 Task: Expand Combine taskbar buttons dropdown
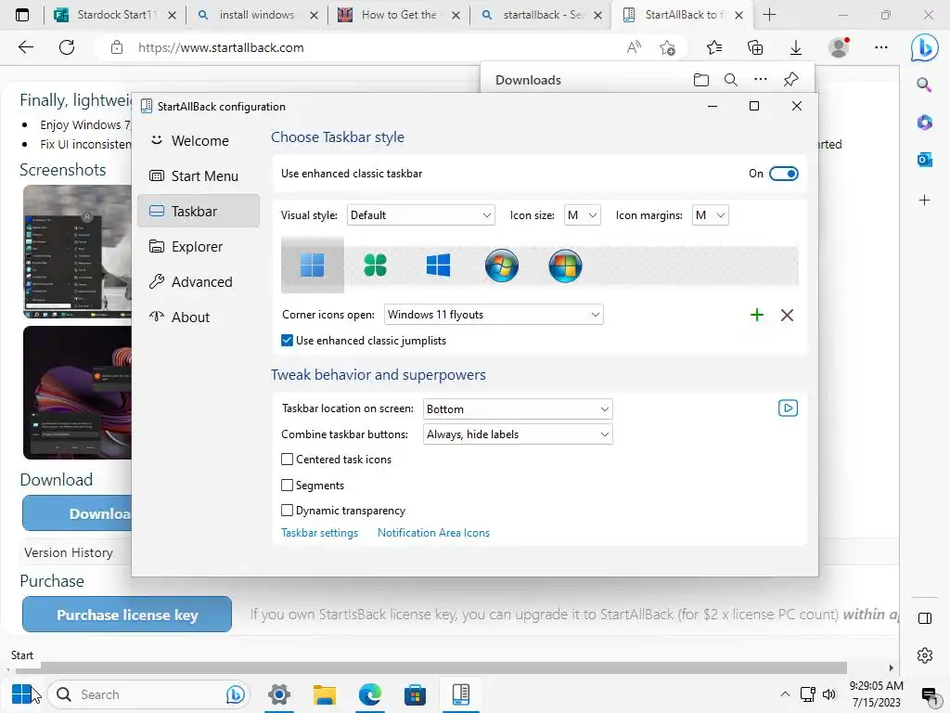[518, 434]
